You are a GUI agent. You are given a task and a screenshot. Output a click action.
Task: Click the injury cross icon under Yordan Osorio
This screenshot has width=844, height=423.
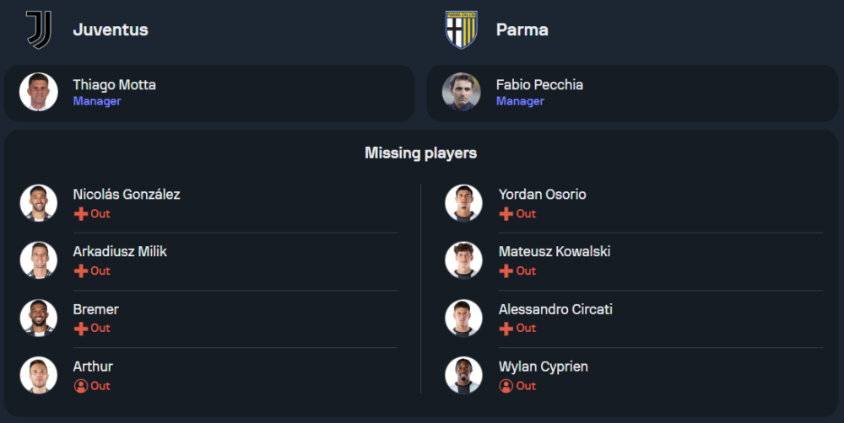(506, 214)
